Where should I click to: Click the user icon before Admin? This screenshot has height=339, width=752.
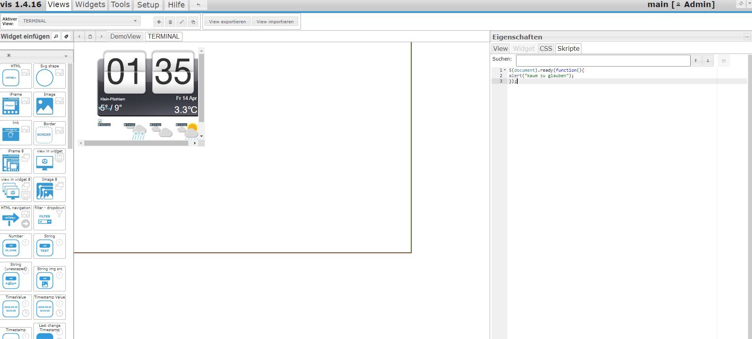[678, 5]
